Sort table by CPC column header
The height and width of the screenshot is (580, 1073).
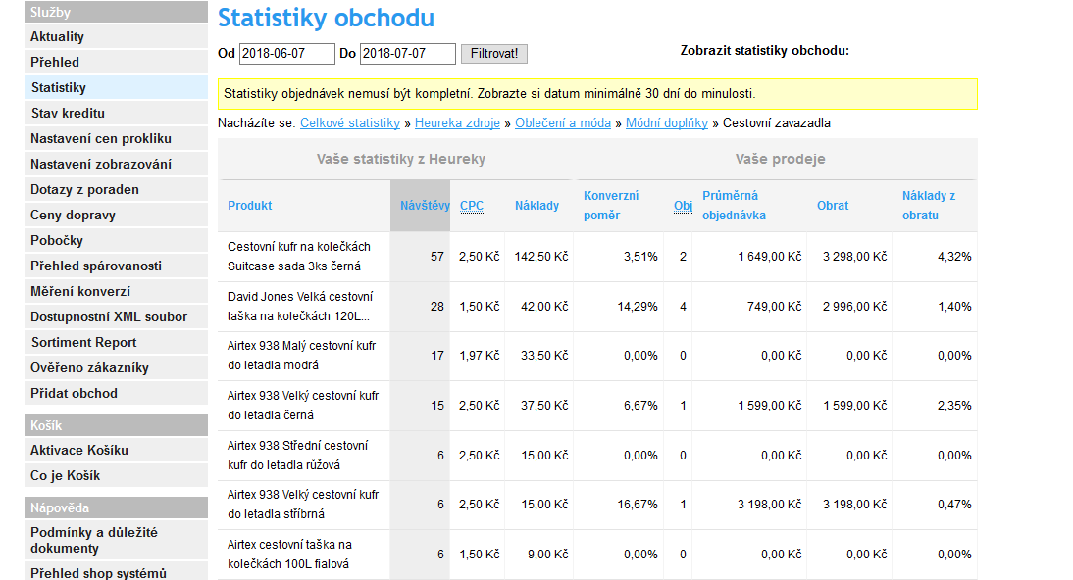tap(471, 206)
